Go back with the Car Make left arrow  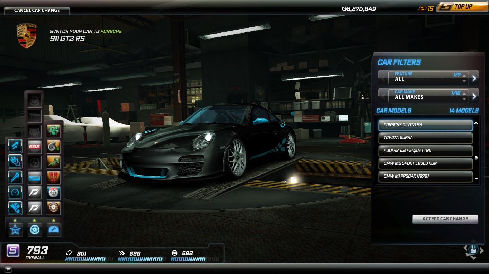pyautogui.click(x=383, y=96)
